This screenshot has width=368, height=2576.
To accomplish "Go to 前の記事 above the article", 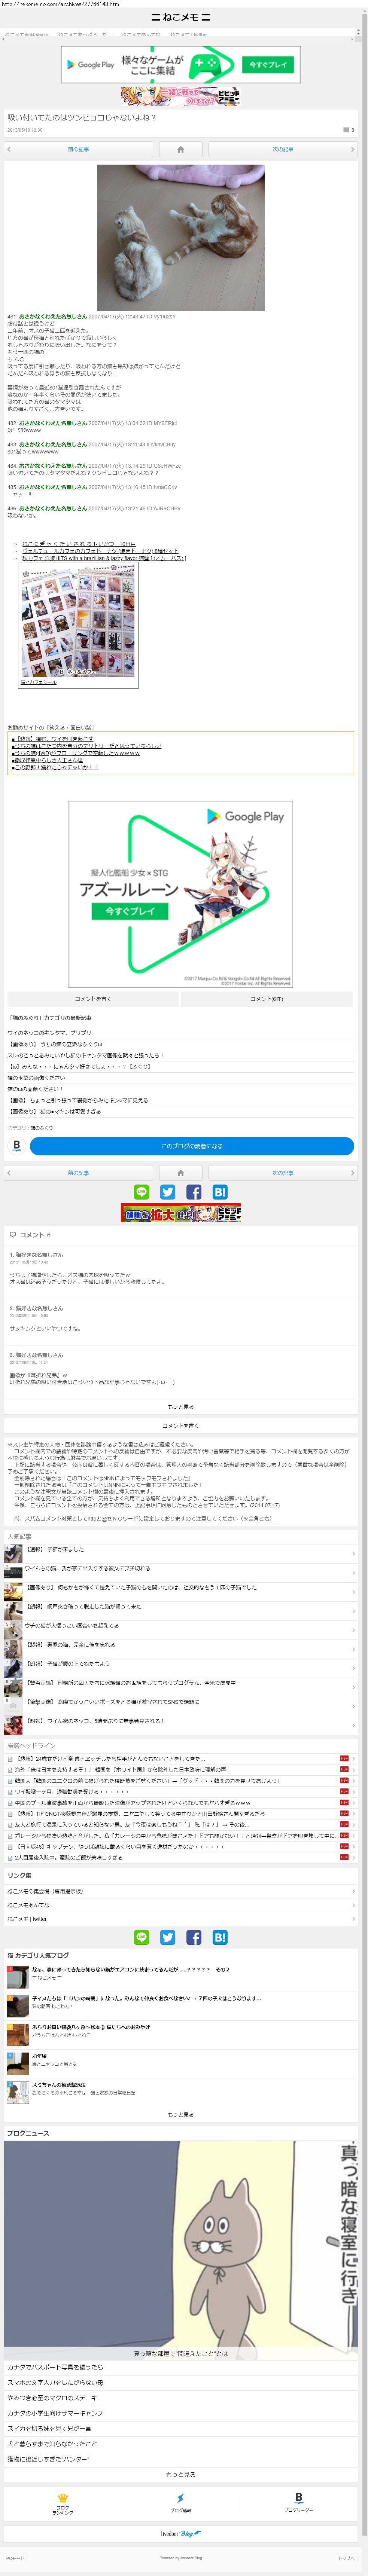I will pos(78,149).
